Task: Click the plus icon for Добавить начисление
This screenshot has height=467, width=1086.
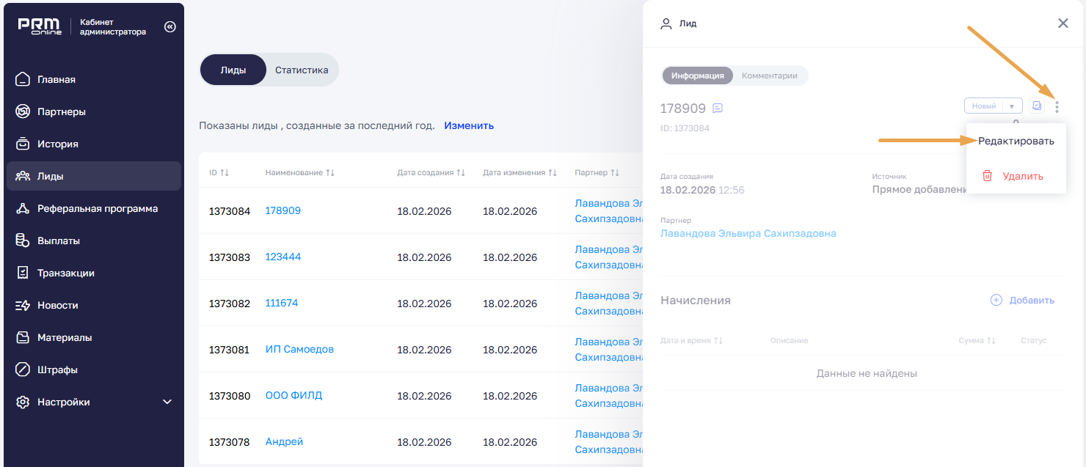Action: [996, 300]
